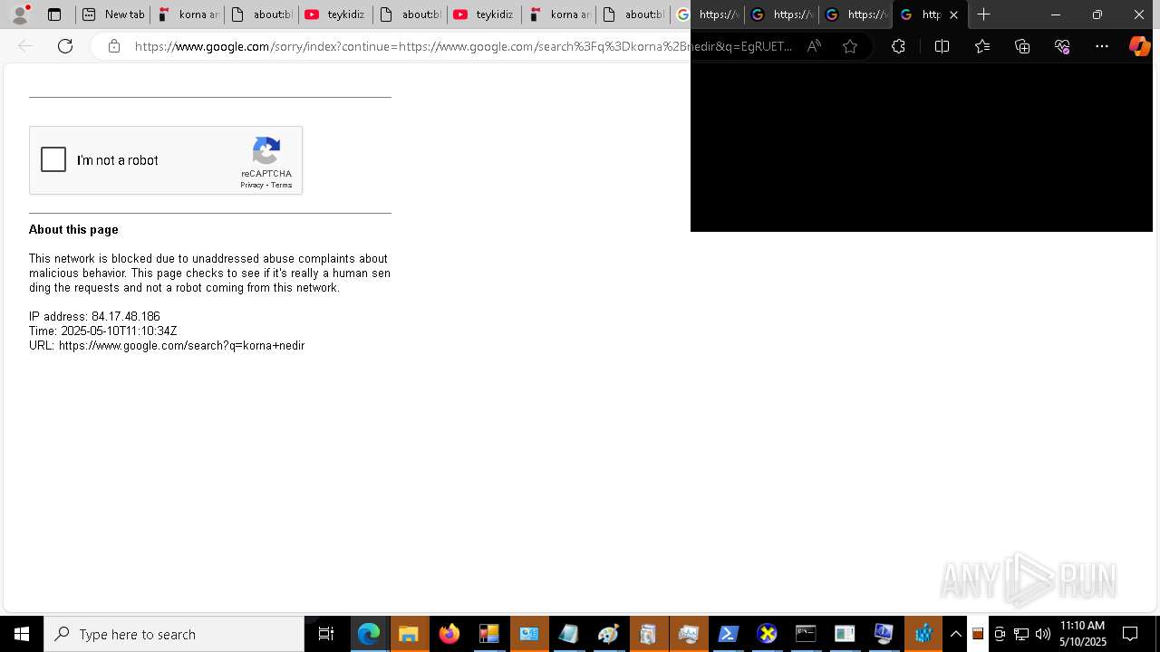Open the Favorites list
Screen dimensions: 1160x652
click(x=982, y=46)
